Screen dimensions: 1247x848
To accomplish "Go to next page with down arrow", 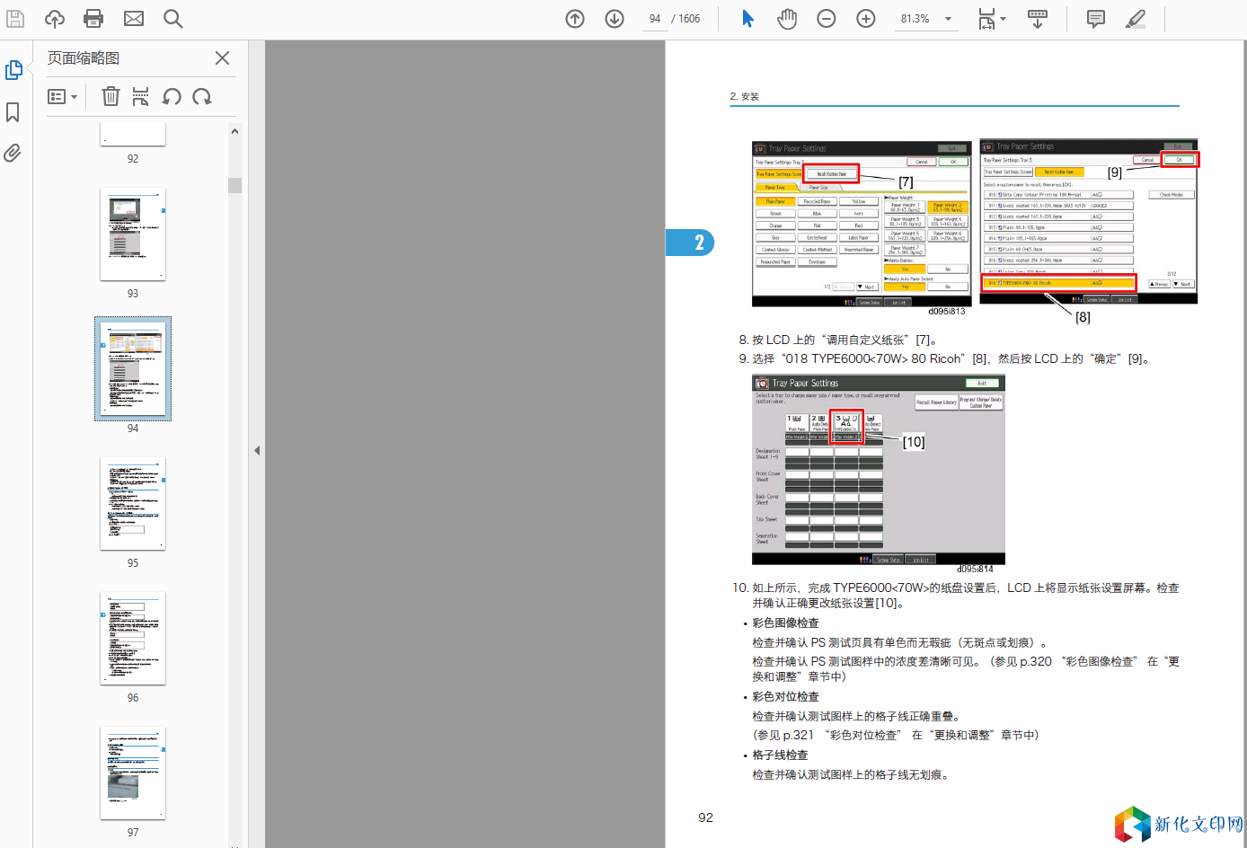I will point(615,19).
